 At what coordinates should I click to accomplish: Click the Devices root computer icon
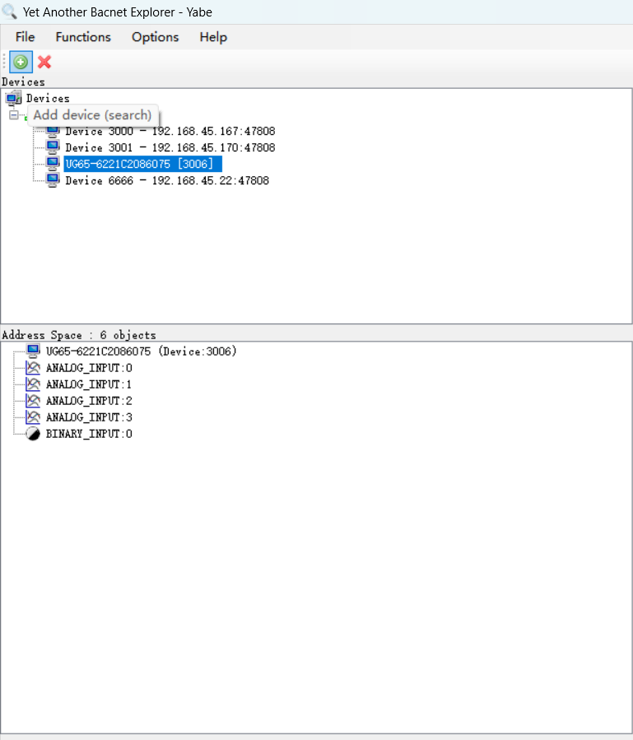[x=13, y=99]
